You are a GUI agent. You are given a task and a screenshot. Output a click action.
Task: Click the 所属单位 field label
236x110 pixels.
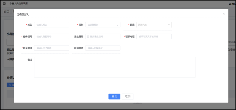coord(79,48)
